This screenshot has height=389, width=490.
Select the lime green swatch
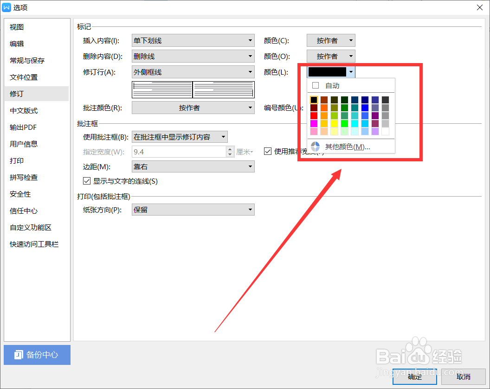(x=344, y=124)
